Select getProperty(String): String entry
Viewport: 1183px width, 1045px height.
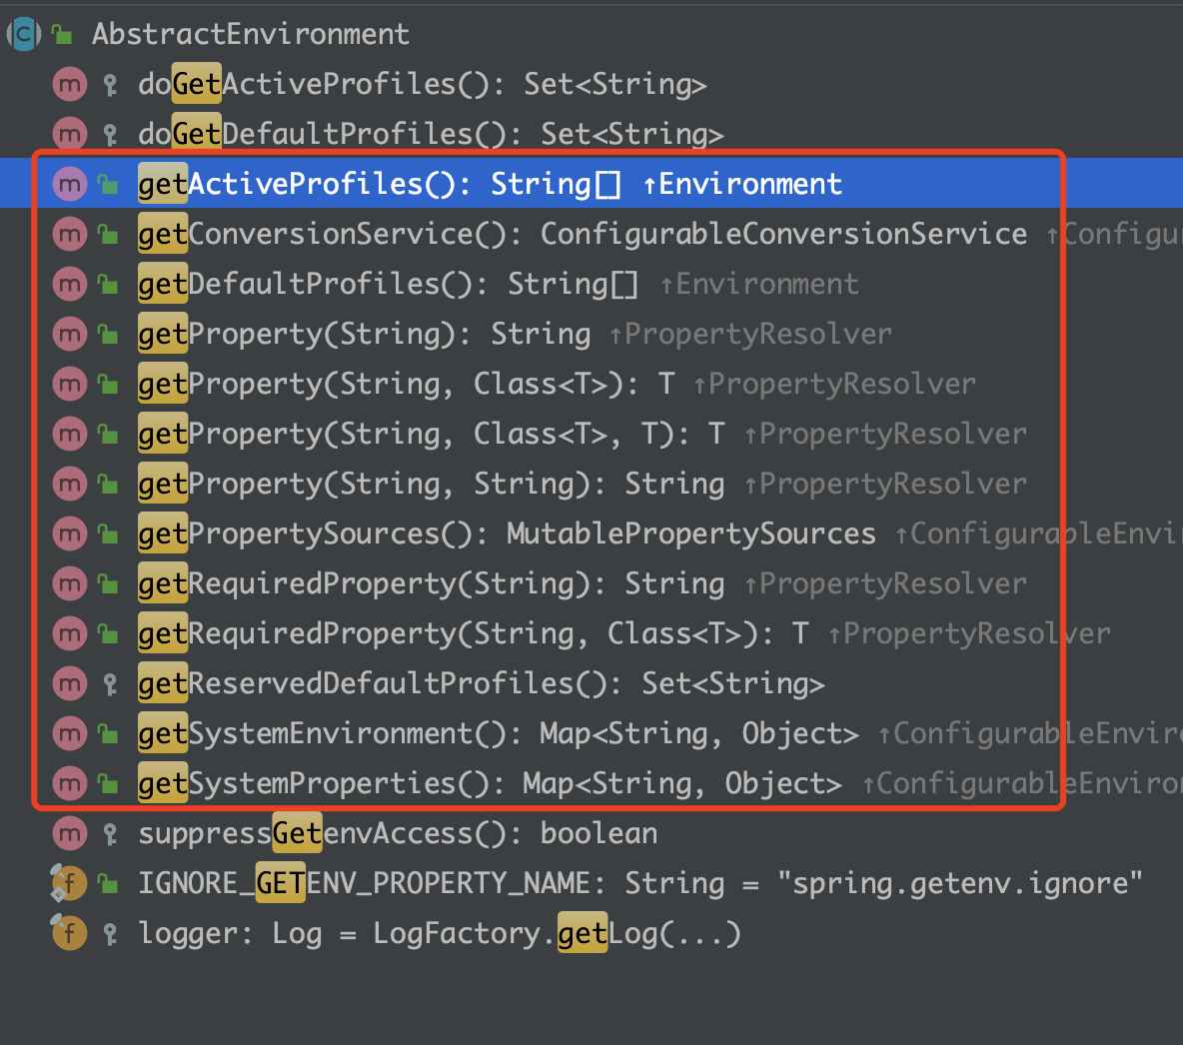click(x=365, y=335)
